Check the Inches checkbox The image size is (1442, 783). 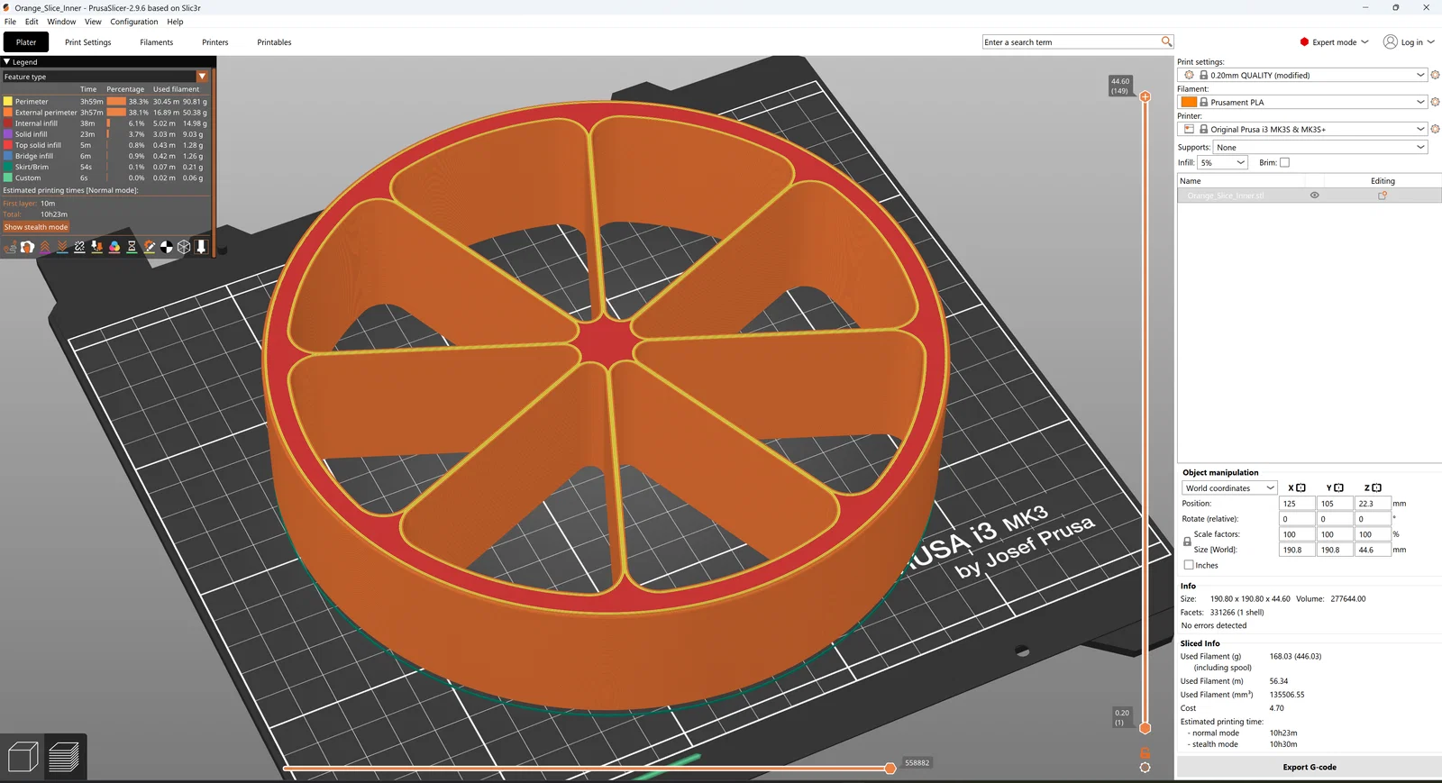[x=1189, y=565]
